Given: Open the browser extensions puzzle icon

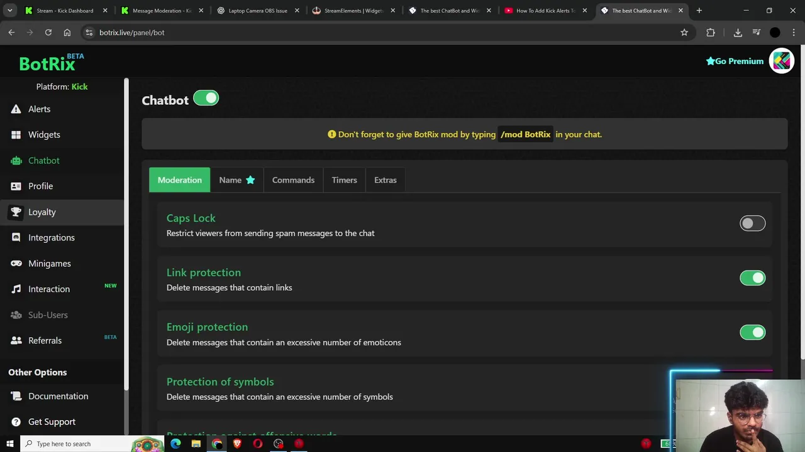Looking at the screenshot, I should pos(711,33).
